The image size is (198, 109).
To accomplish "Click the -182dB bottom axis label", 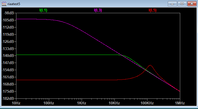I will point(8,98).
